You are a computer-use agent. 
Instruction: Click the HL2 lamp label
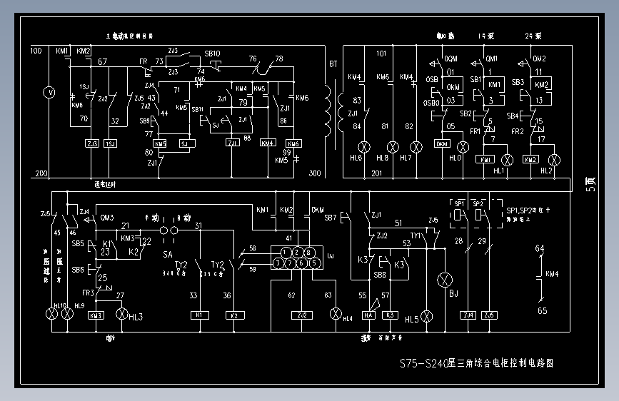(x=546, y=171)
